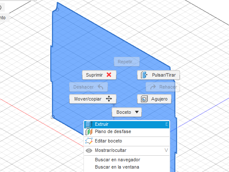Choose Buscar en la ventana
This screenshot has width=229, height=172.
click(127, 167)
